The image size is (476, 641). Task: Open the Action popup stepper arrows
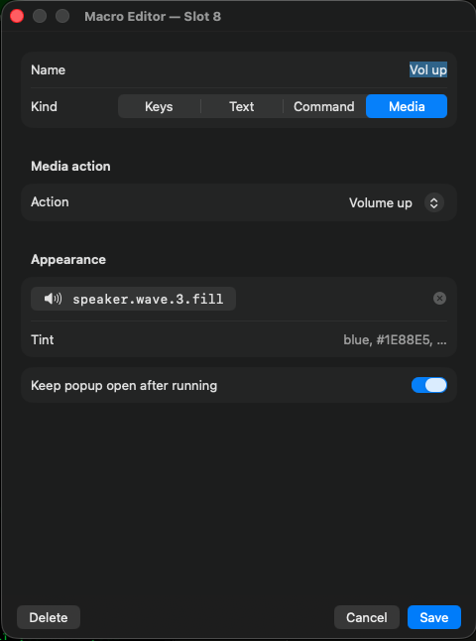(x=434, y=202)
